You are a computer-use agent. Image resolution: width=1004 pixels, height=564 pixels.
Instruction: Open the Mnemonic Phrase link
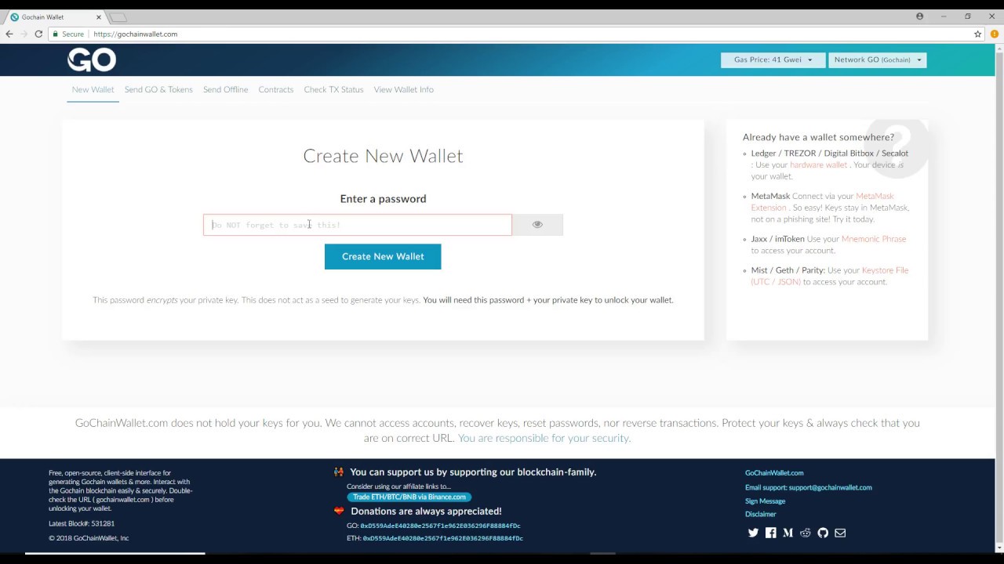click(x=873, y=239)
